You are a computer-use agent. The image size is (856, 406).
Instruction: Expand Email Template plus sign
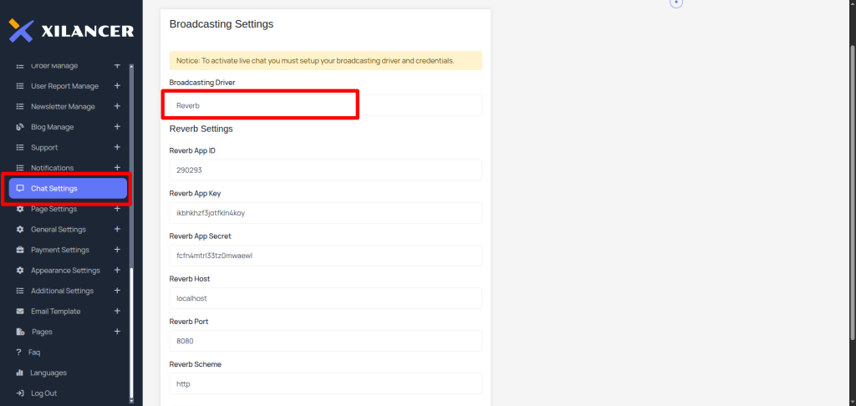(117, 311)
